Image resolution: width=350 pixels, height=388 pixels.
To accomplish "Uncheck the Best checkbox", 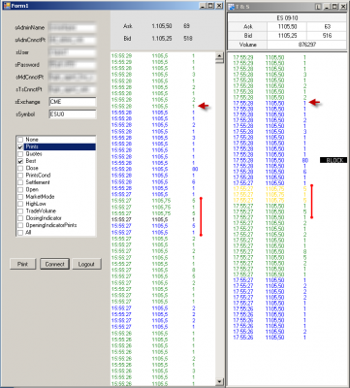I will (20, 161).
